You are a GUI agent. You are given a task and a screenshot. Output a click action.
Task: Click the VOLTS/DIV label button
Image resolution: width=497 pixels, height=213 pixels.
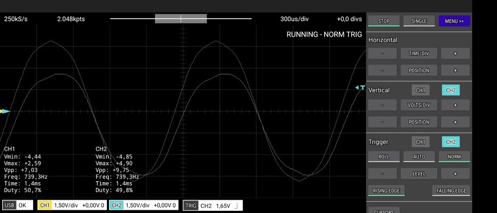point(419,105)
